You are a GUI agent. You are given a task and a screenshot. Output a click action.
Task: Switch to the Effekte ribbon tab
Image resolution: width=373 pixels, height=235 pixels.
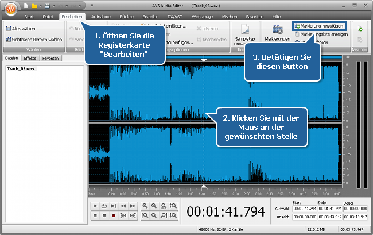[x=127, y=17]
